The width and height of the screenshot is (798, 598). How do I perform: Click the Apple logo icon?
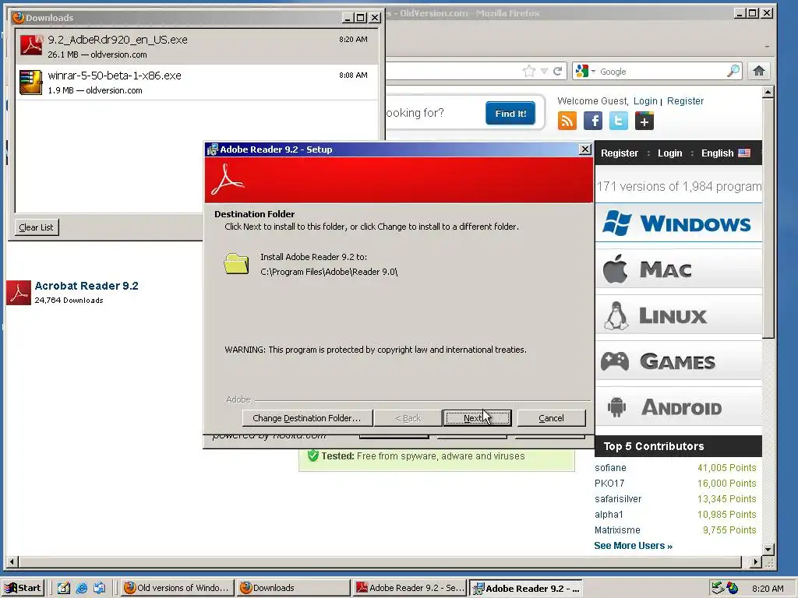click(616, 268)
